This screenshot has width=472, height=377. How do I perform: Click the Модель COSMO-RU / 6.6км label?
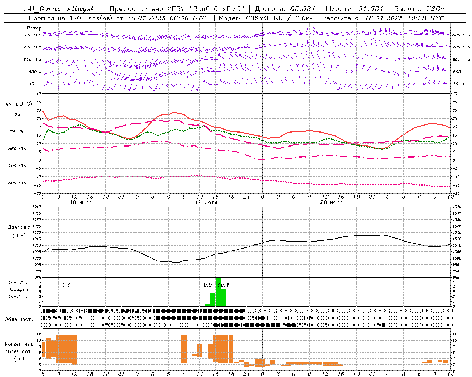[265, 18]
